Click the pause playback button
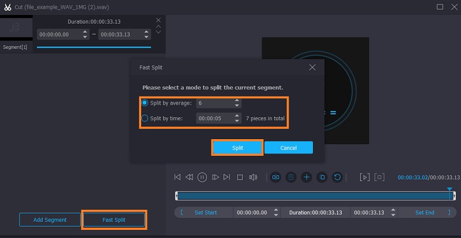Screen dimensions: 461x238 click(x=202, y=177)
